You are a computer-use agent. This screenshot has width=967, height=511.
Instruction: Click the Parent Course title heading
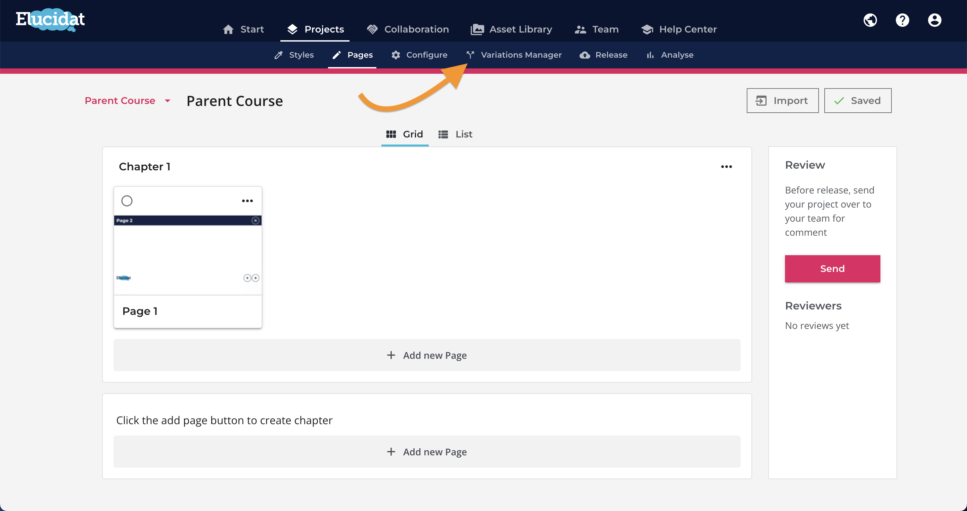coord(235,101)
